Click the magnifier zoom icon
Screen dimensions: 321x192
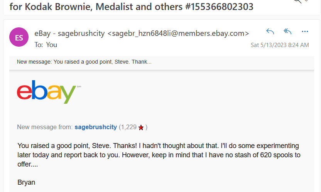tap(297, 1)
